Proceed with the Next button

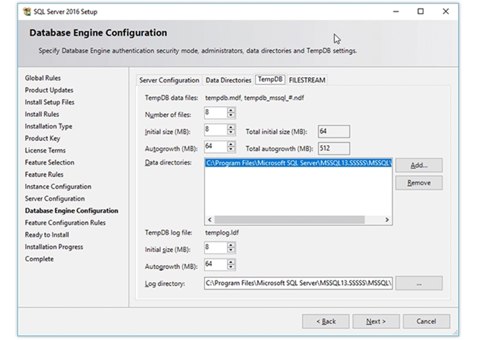pos(376,321)
